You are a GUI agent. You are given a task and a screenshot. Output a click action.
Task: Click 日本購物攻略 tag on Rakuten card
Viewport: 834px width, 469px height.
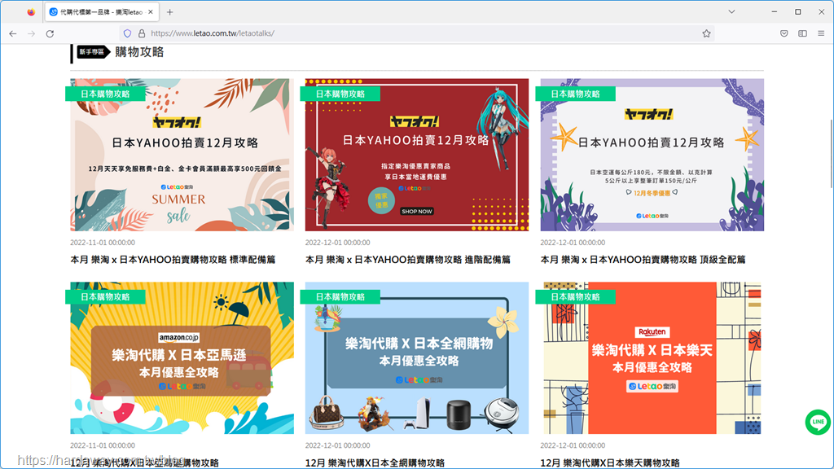coord(576,296)
